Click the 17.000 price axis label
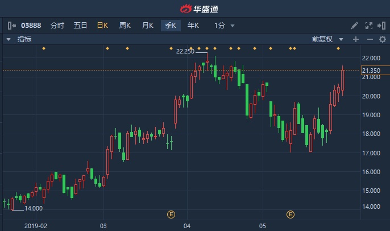390x231 pixels. (371, 153)
